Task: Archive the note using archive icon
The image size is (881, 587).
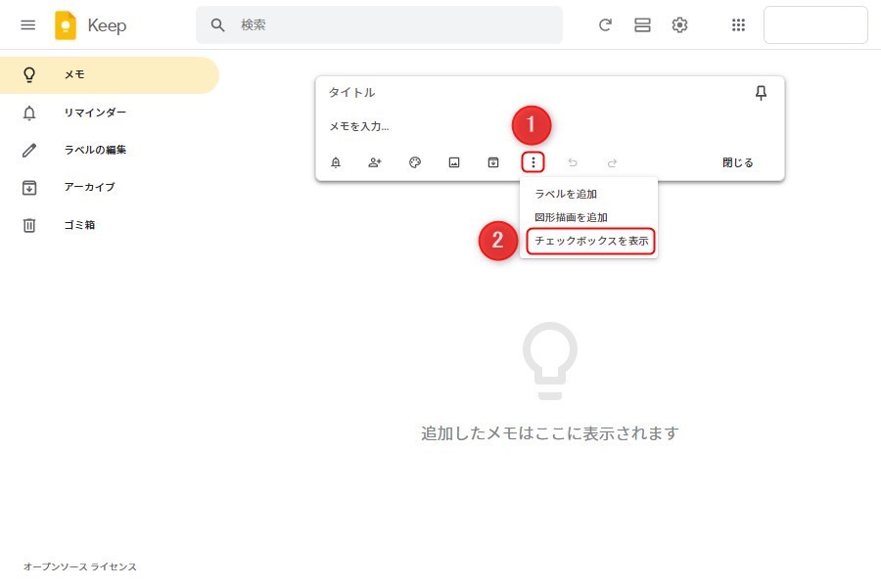Action: click(493, 162)
